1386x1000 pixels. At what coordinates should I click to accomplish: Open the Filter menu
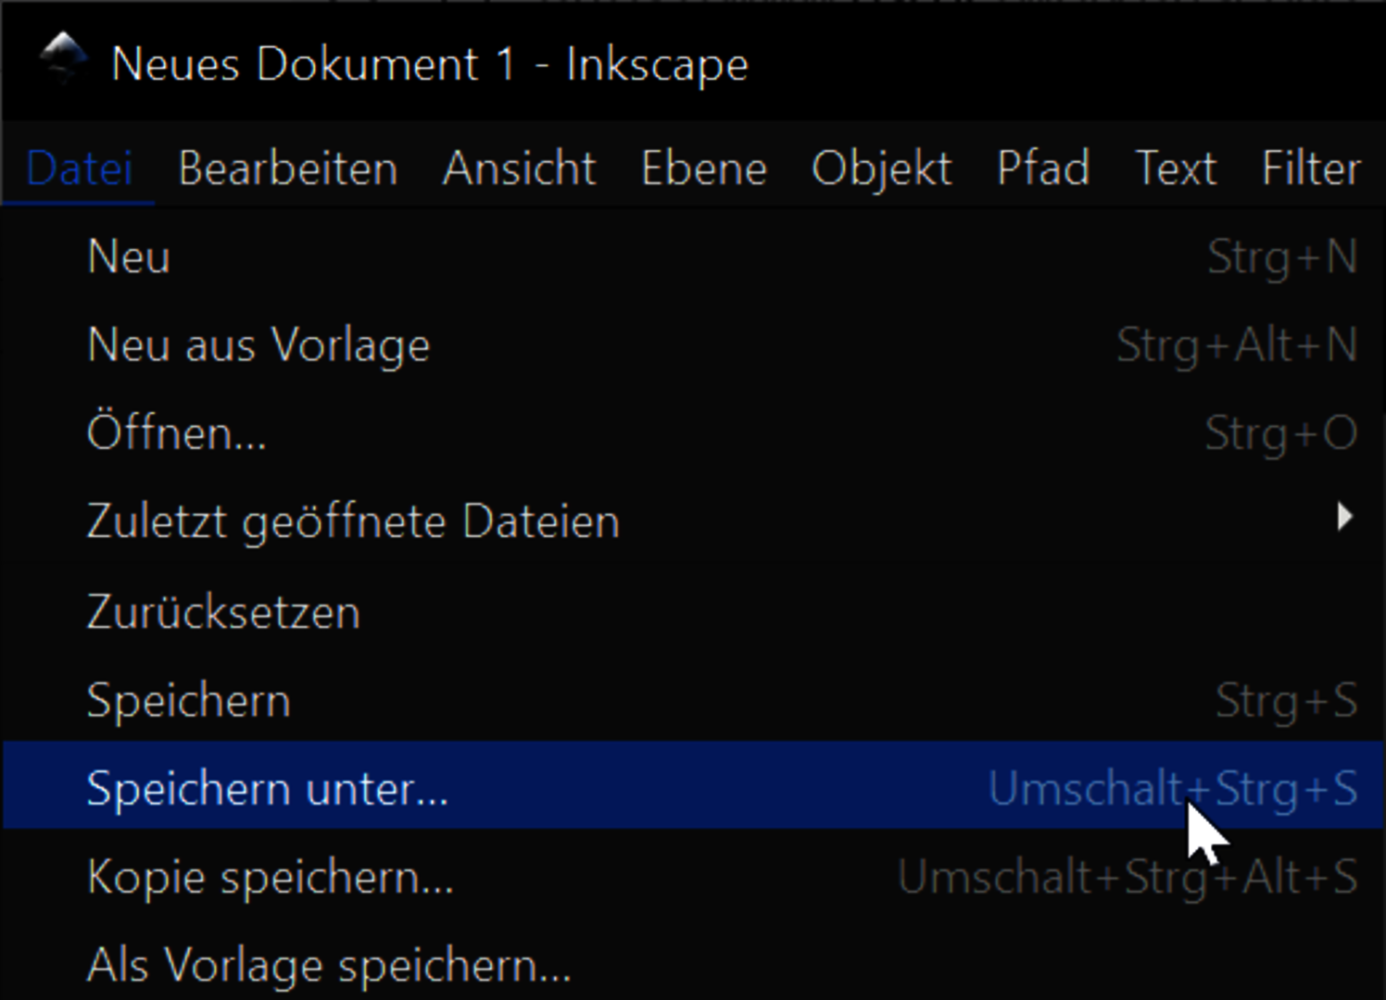pos(1310,169)
